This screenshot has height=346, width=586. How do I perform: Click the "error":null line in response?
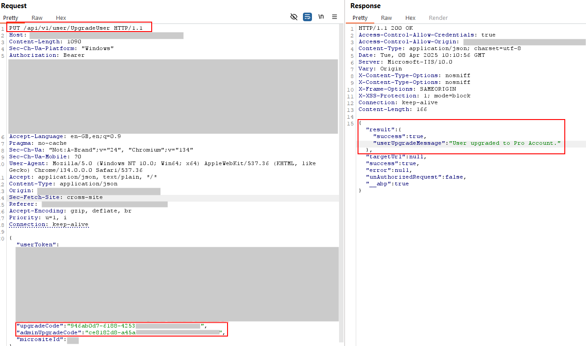click(x=389, y=170)
